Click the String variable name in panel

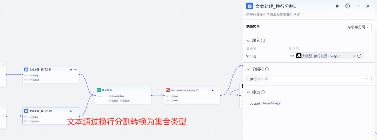point(251,56)
